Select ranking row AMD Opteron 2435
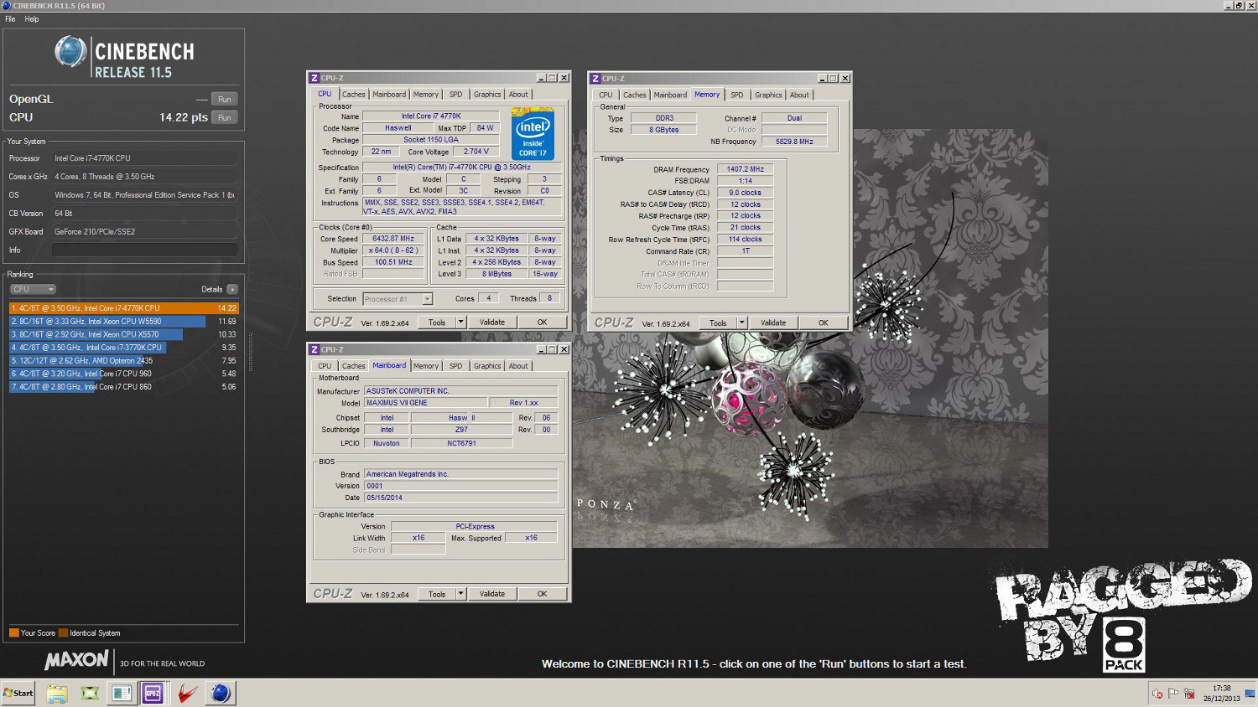This screenshot has height=707, width=1258. click(123, 360)
